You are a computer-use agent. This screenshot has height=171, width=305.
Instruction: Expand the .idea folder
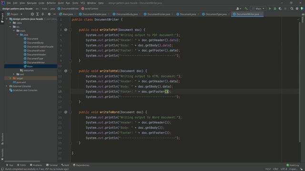[x=10, y=23]
